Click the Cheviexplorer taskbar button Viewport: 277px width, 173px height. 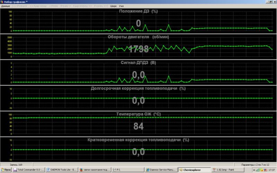click(193, 170)
